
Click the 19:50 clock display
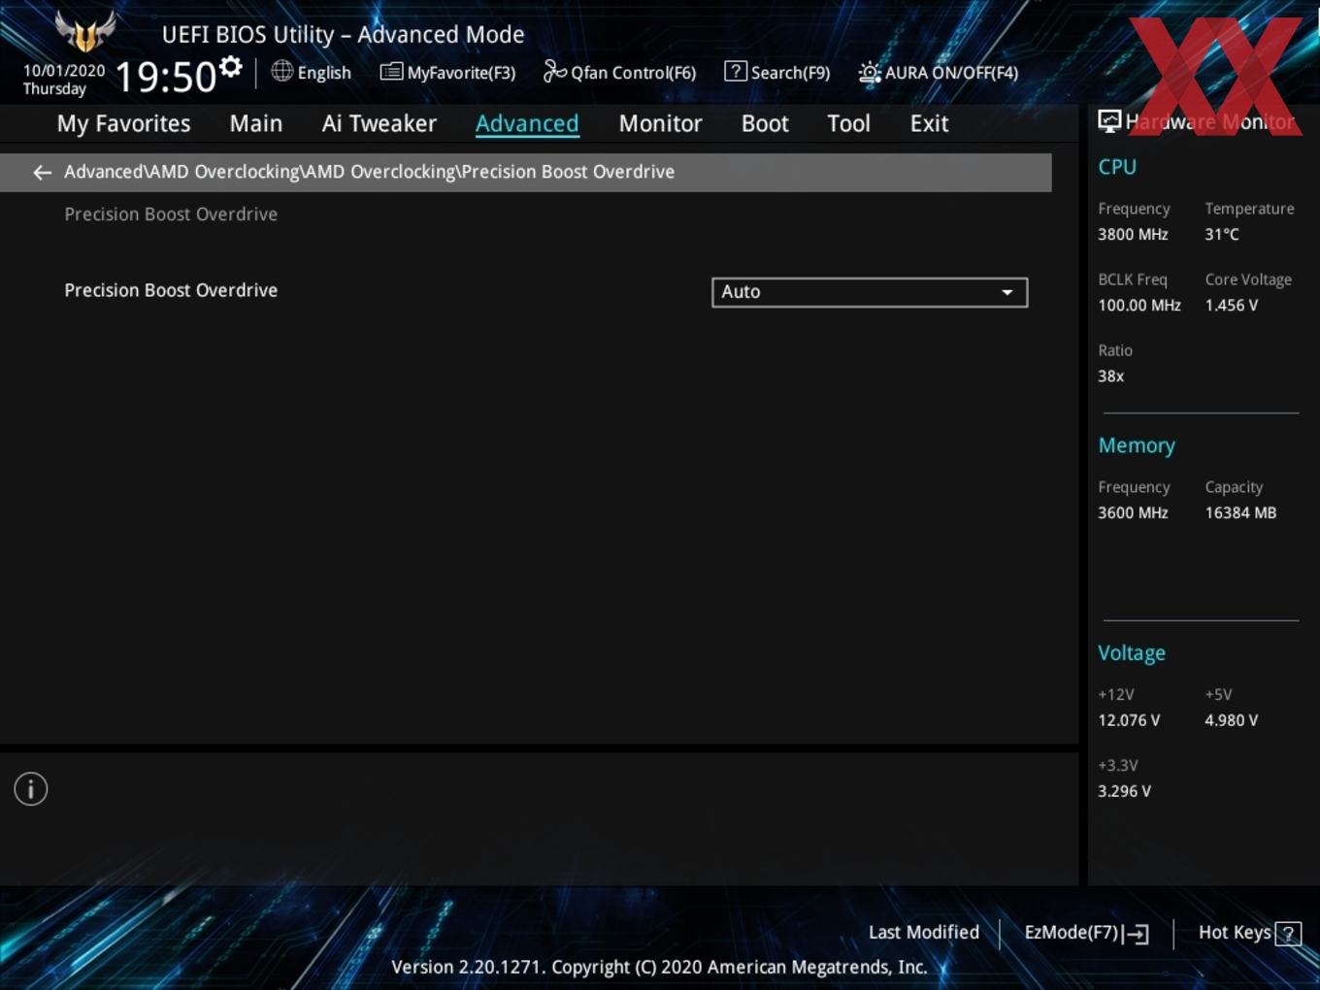[x=166, y=77]
